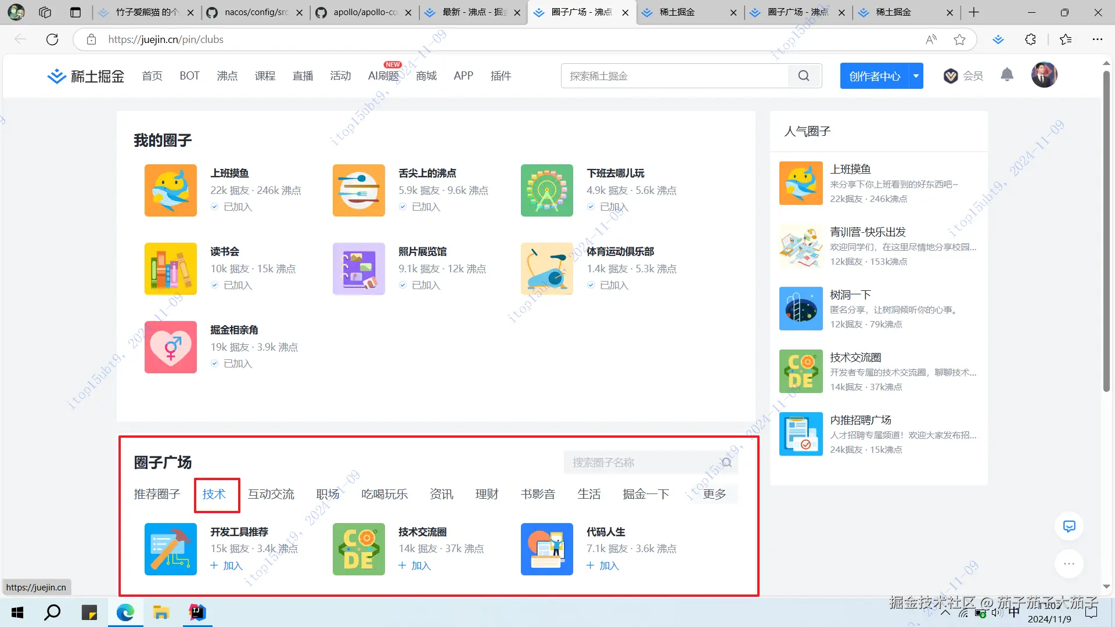Click the search icon in 搜索圈子名称 field
The width and height of the screenshot is (1115, 627).
coord(726,463)
